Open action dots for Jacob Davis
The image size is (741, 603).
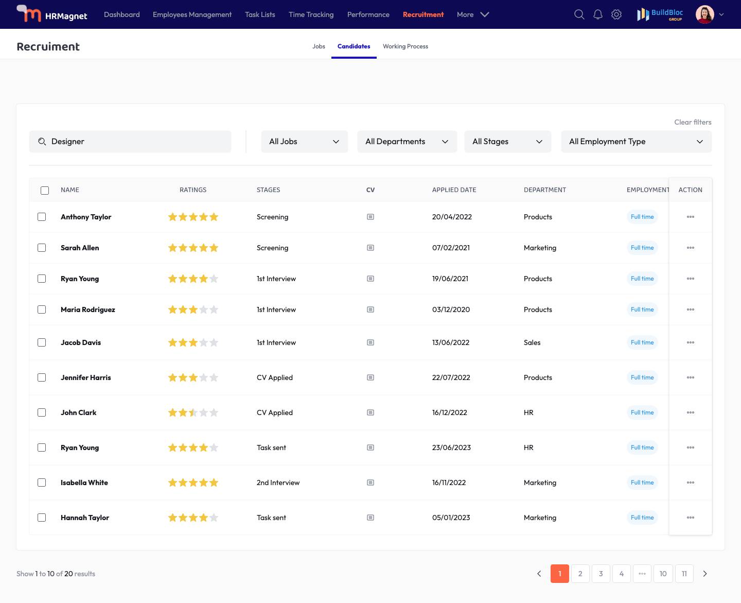point(691,342)
